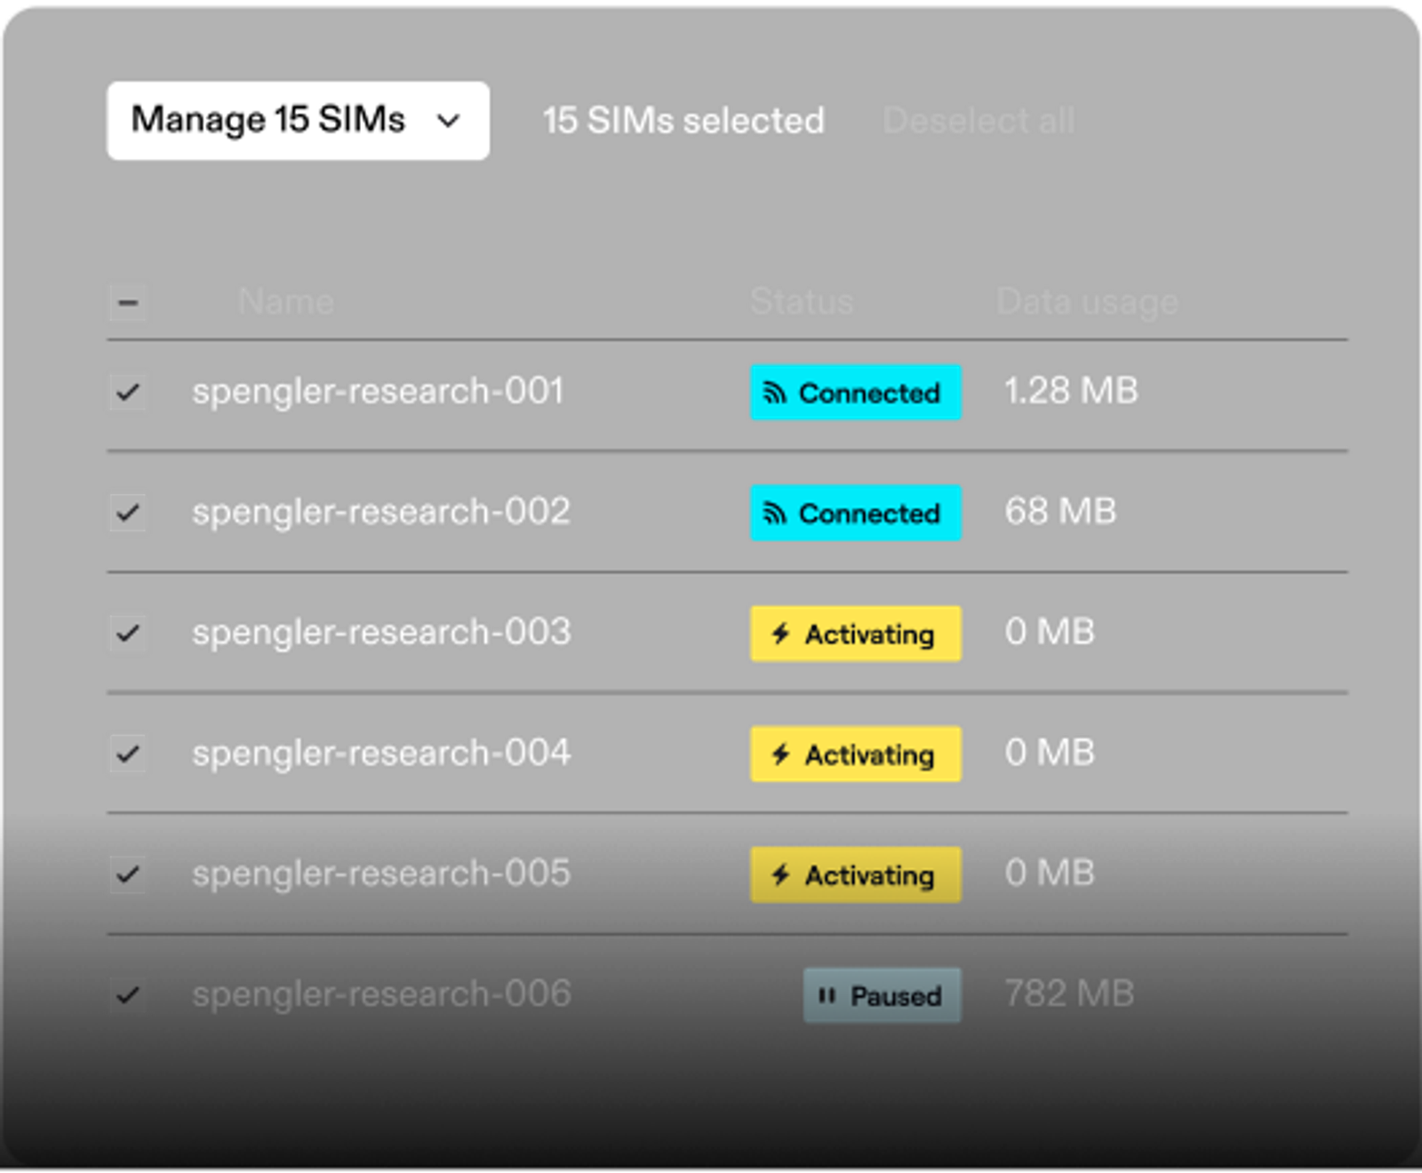Click the spengler-research-005 checkbox
Viewport: 1422px width, 1173px height.
pos(128,874)
